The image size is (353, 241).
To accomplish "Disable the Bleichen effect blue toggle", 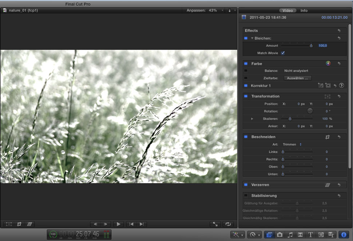I will pyautogui.click(x=246, y=38).
